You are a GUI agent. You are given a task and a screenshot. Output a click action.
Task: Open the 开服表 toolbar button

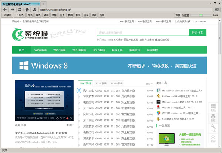click(20, 15)
